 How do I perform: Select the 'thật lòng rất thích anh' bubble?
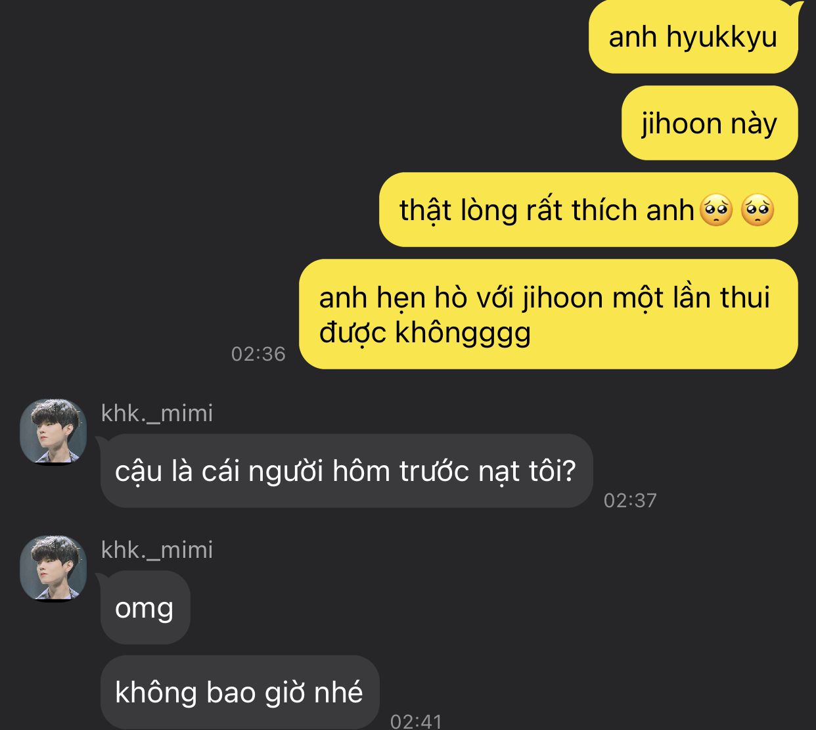589,210
